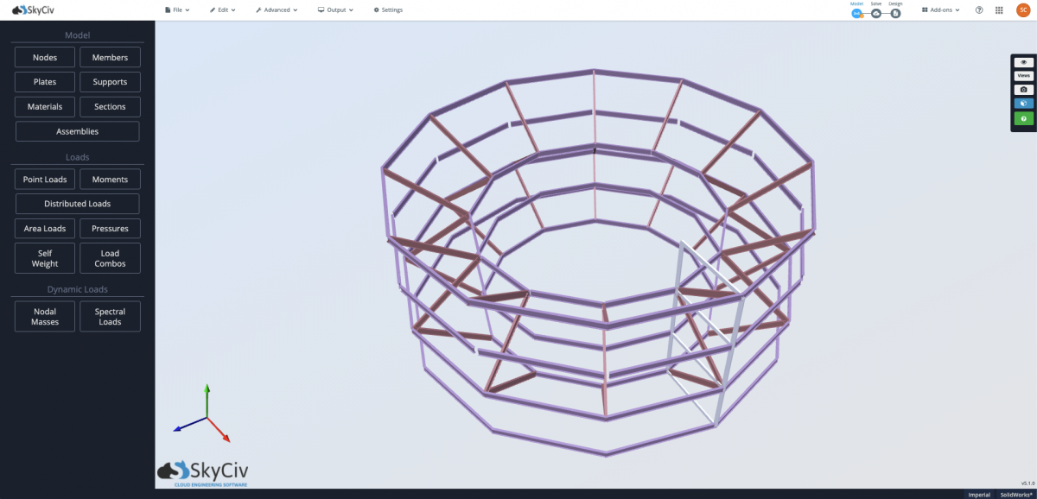Open the Output menu
The height and width of the screenshot is (499, 1037).
coord(334,9)
